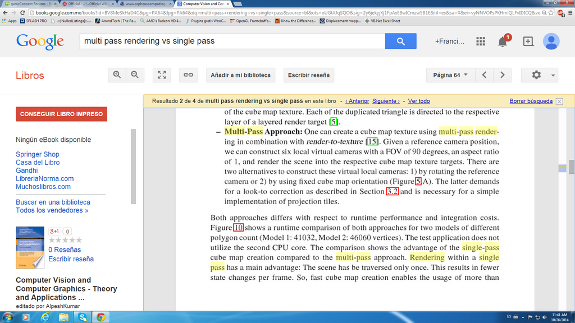Click the link chain icon
Screen dimensions: 575x323
click(x=188, y=75)
